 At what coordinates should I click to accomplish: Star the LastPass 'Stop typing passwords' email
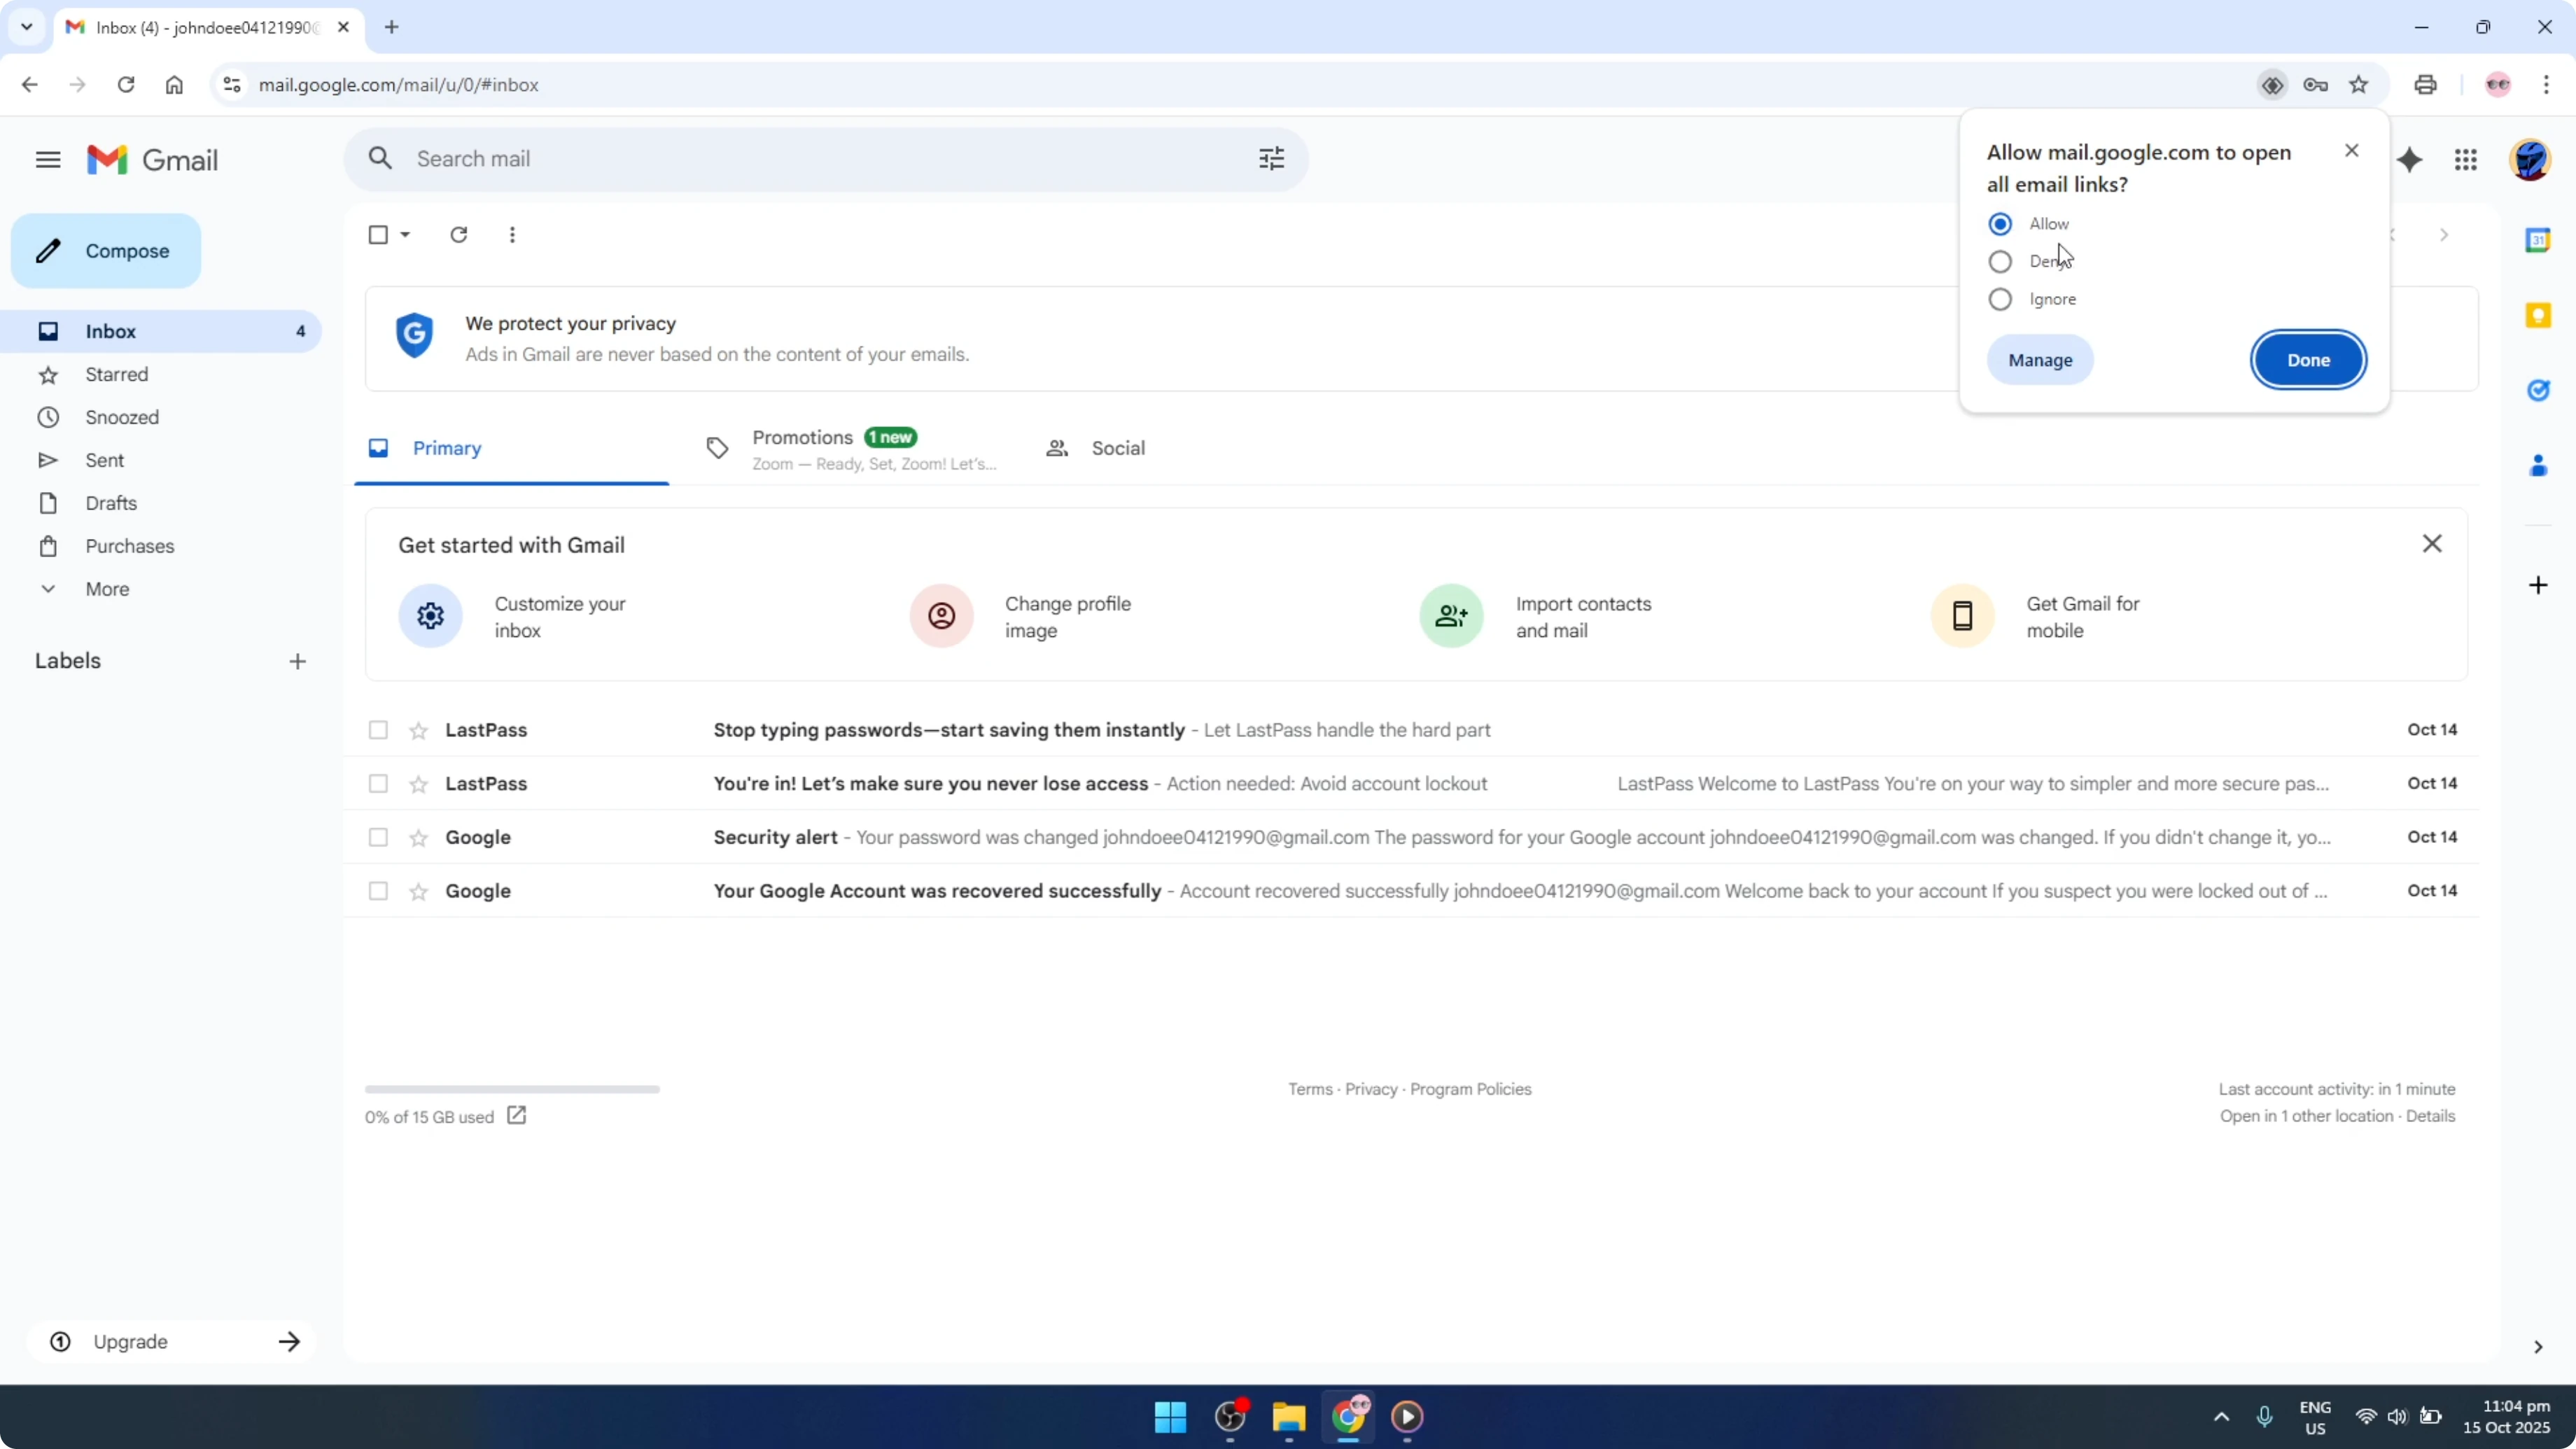coord(419,731)
